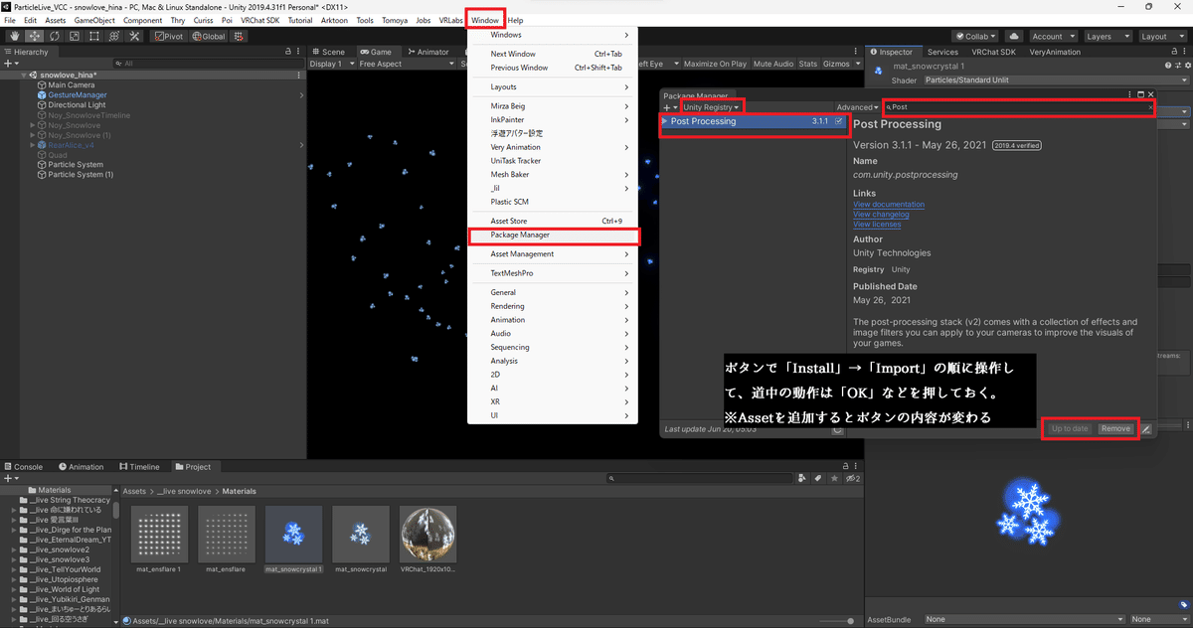Switch to the VRChat SDK tab
The image size is (1193, 628).
(993, 52)
